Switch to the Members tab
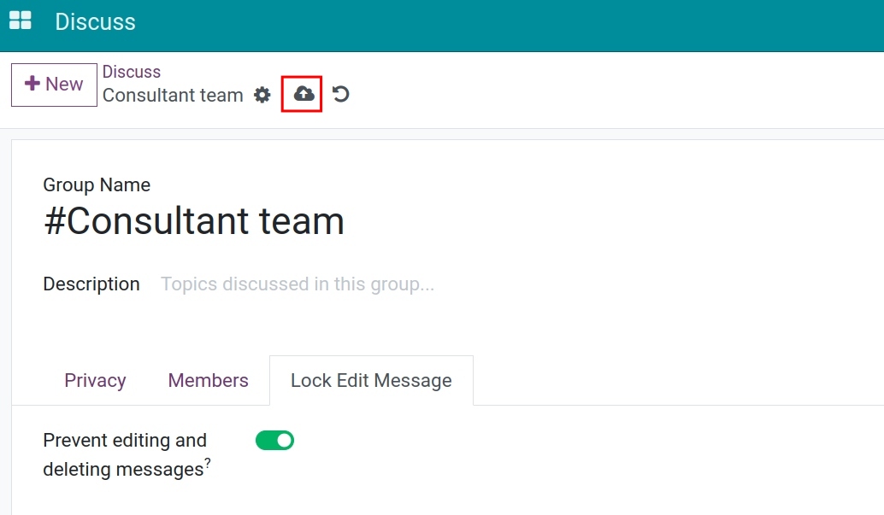 tap(208, 380)
